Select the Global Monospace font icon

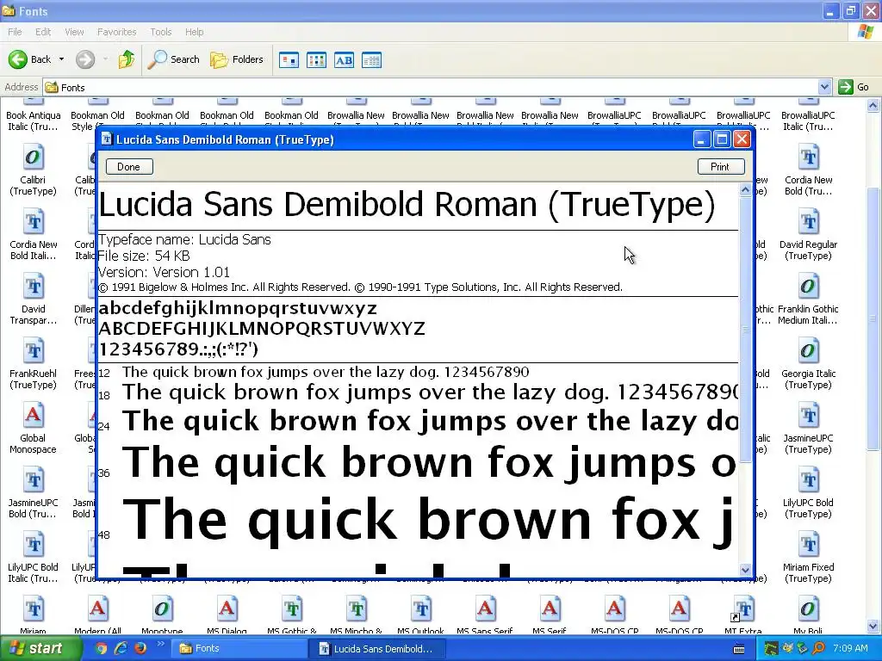pos(34,416)
